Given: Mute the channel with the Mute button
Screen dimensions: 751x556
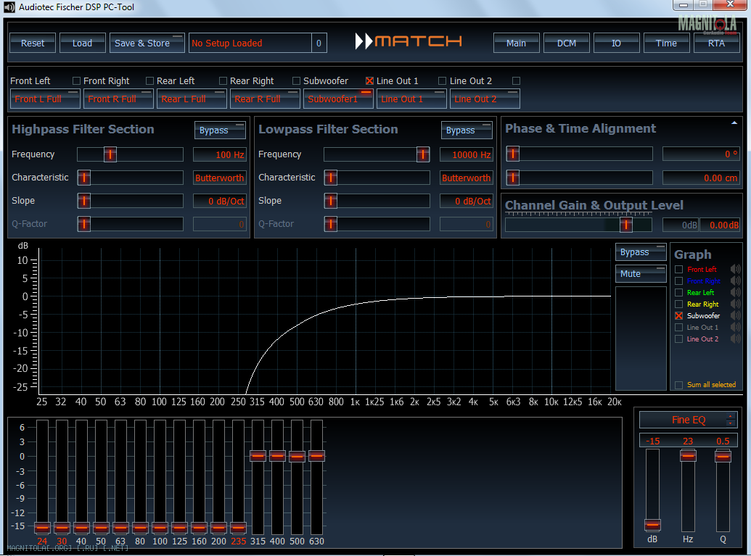Looking at the screenshot, I should pos(641,274).
